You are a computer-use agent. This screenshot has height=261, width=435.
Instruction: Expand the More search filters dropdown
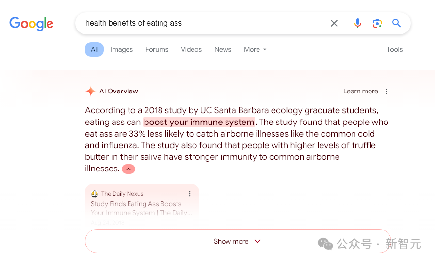[255, 49]
